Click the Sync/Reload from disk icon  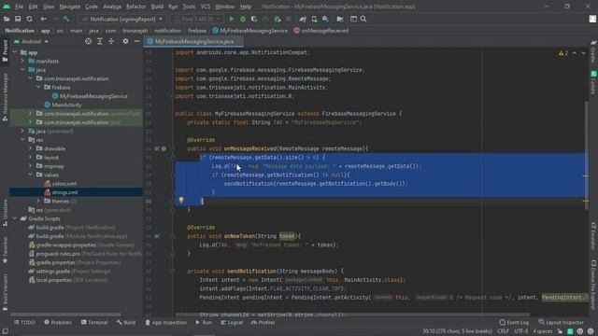(29, 19)
